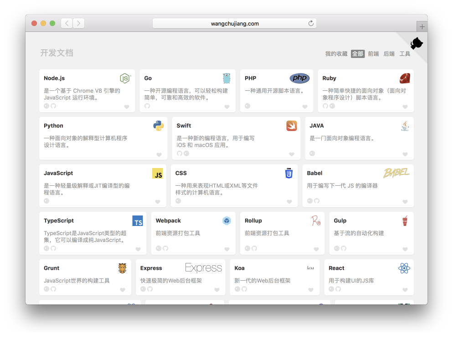Click the Babel logo
The image size is (453, 341).
pyautogui.click(x=396, y=173)
